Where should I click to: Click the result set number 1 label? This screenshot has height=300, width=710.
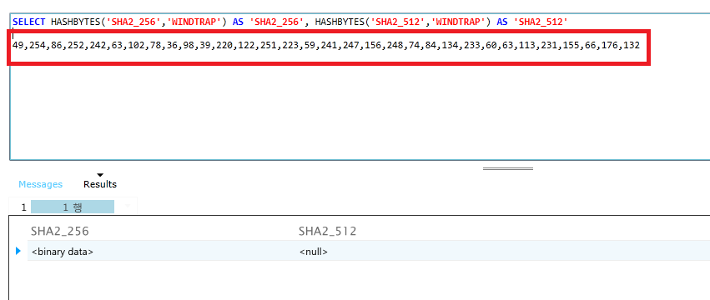(x=23, y=207)
